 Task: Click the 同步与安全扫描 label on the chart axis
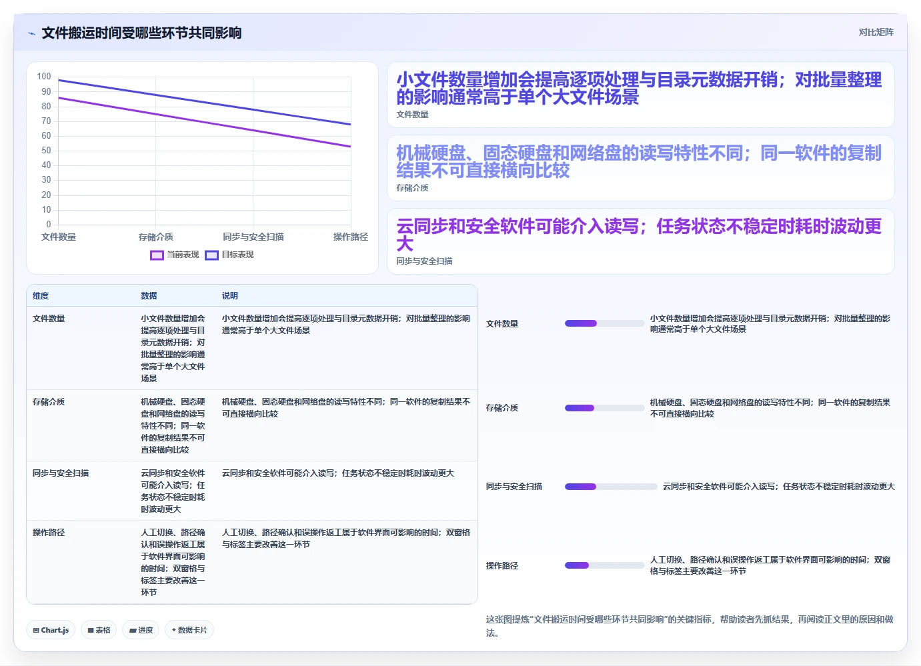tap(253, 237)
